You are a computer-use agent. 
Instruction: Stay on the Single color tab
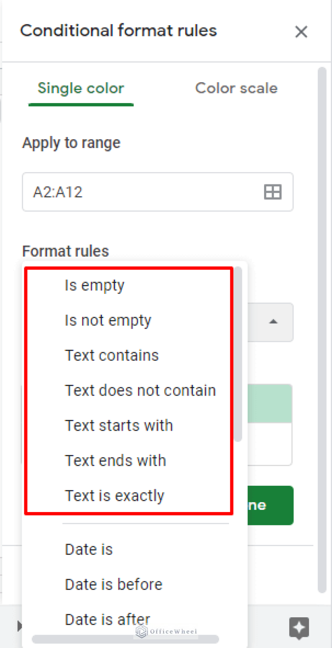click(x=81, y=88)
